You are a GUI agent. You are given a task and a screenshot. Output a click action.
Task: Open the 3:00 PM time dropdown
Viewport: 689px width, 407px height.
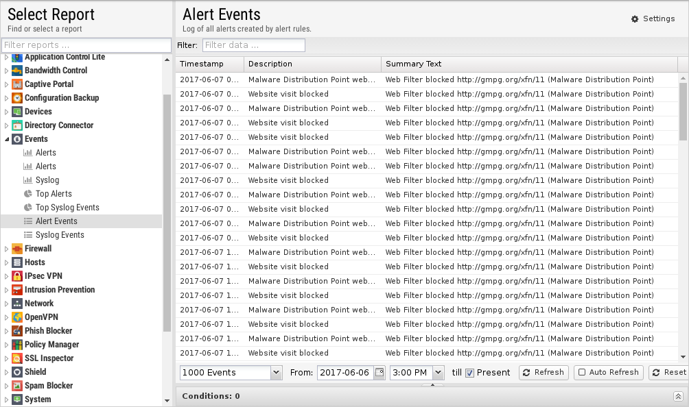click(x=439, y=373)
